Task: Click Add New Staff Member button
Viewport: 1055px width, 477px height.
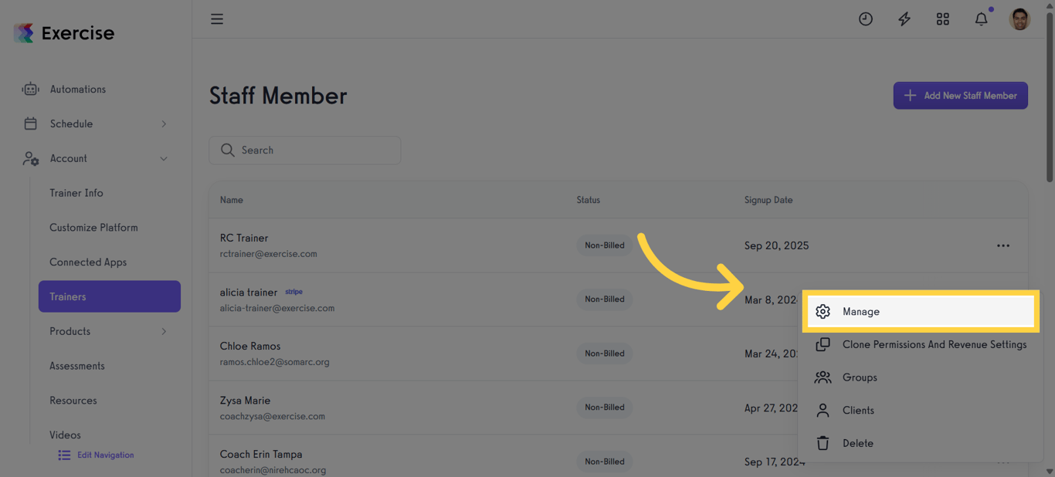Action: coord(960,96)
